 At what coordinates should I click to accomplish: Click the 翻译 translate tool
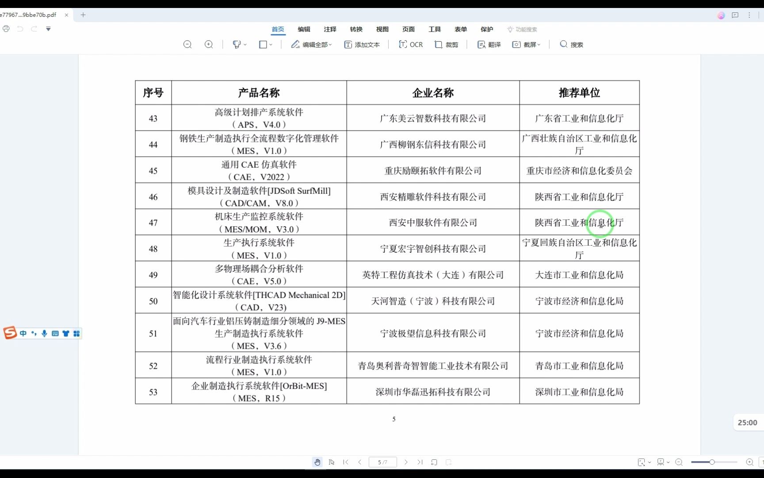click(489, 44)
